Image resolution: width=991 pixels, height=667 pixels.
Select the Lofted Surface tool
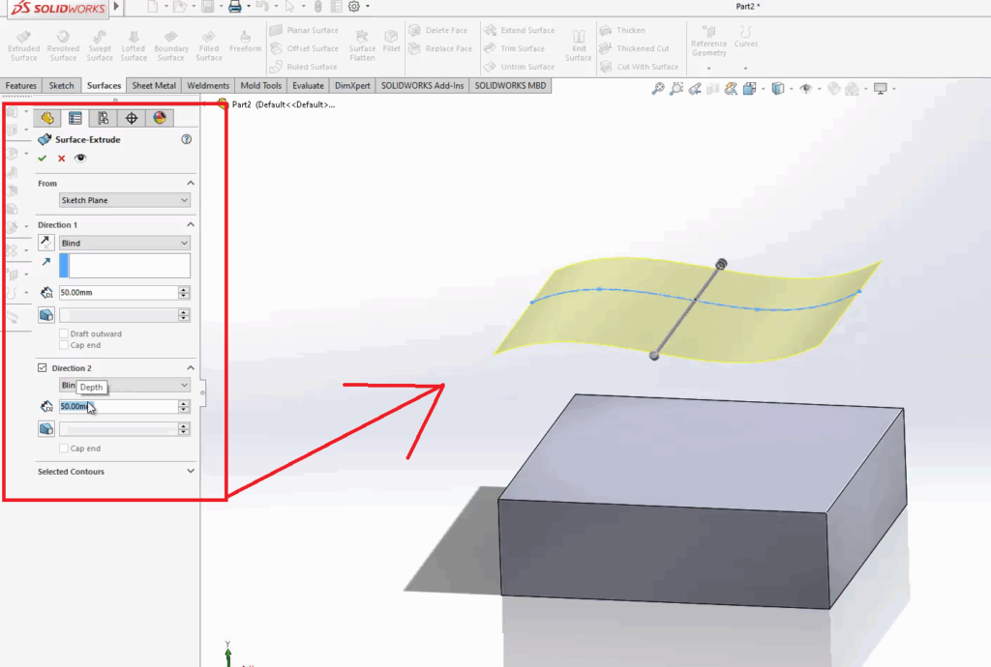[x=135, y=43]
